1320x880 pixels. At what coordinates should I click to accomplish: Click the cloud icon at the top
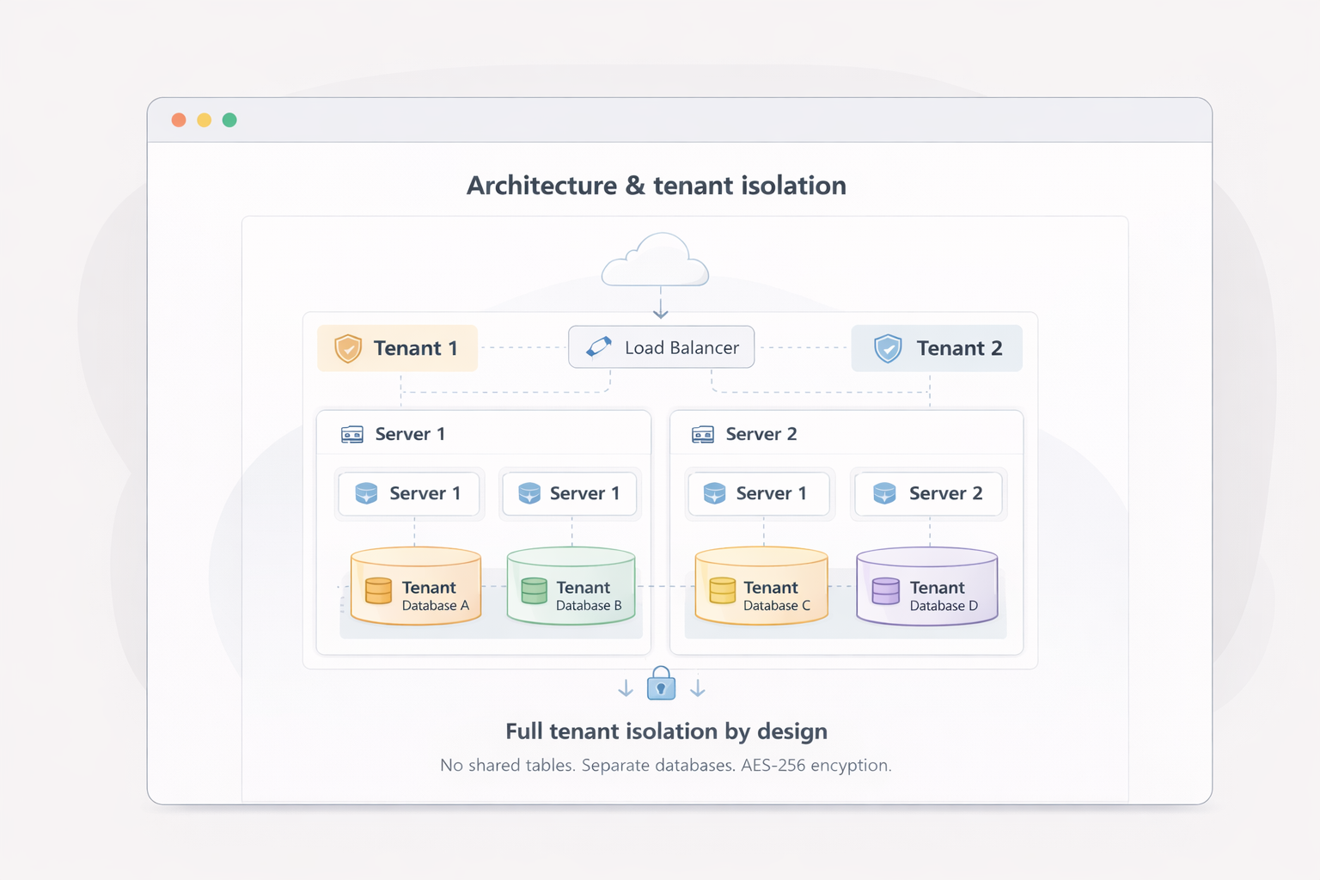[656, 260]
